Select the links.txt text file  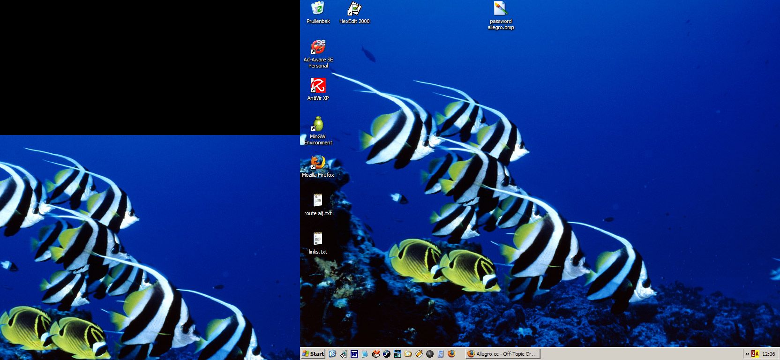point(318,240)
